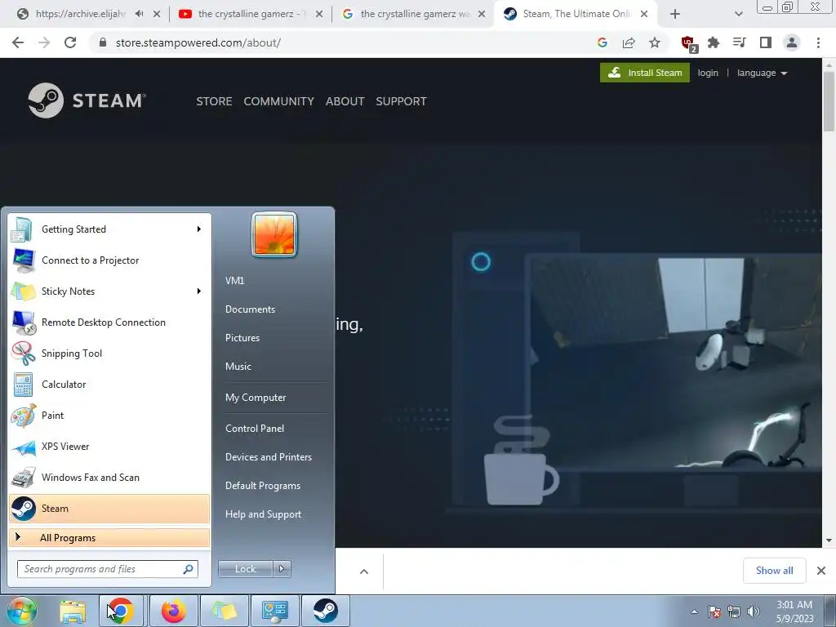Open the language dropdown on Steam

(x=762, y=73)
